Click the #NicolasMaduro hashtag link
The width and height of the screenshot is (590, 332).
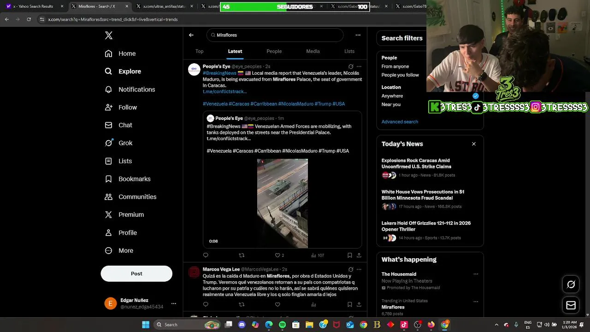(296, 104)
